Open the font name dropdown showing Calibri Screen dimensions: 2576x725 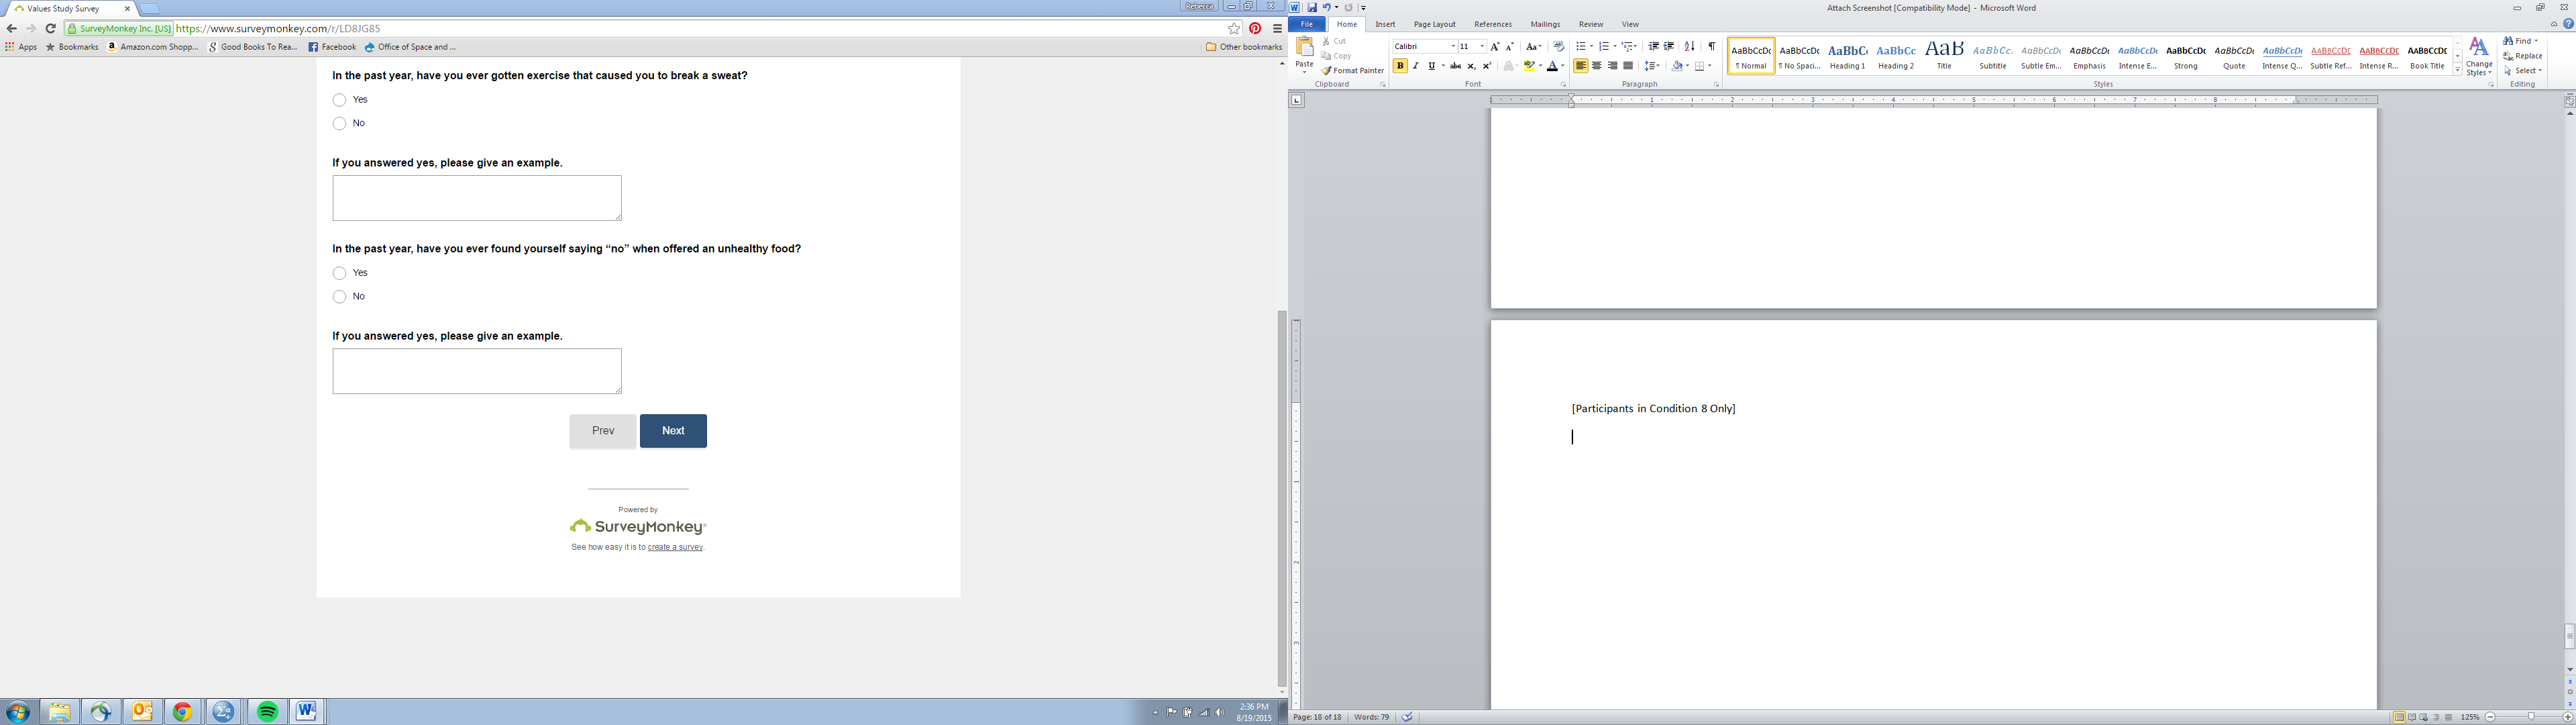(1453, 47)
